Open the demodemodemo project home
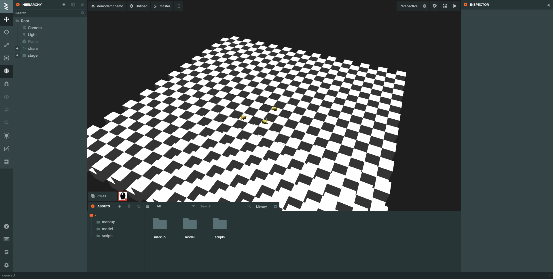Viewport: 553px width, 279px height. click(x=107, y=6)
